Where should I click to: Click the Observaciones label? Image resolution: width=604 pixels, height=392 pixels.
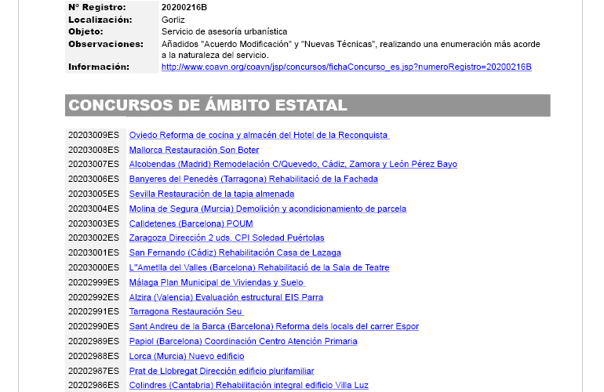[106, 44]
